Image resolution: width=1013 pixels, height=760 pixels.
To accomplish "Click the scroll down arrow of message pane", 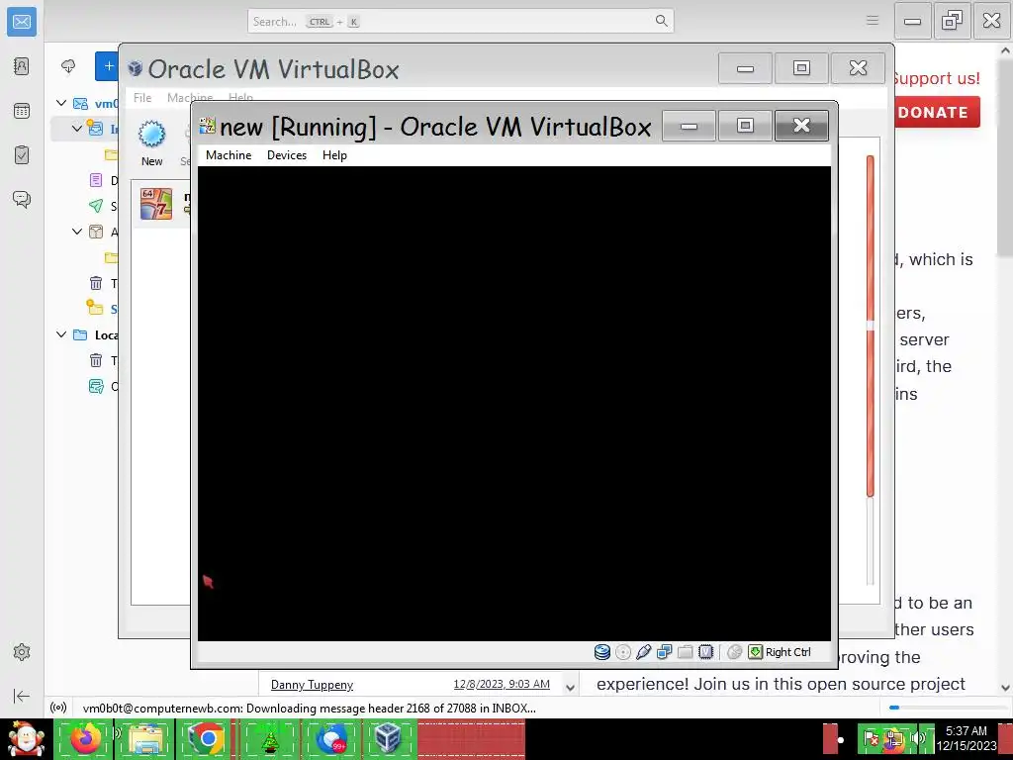I will pyautogui.click(x=1005, y=688).
